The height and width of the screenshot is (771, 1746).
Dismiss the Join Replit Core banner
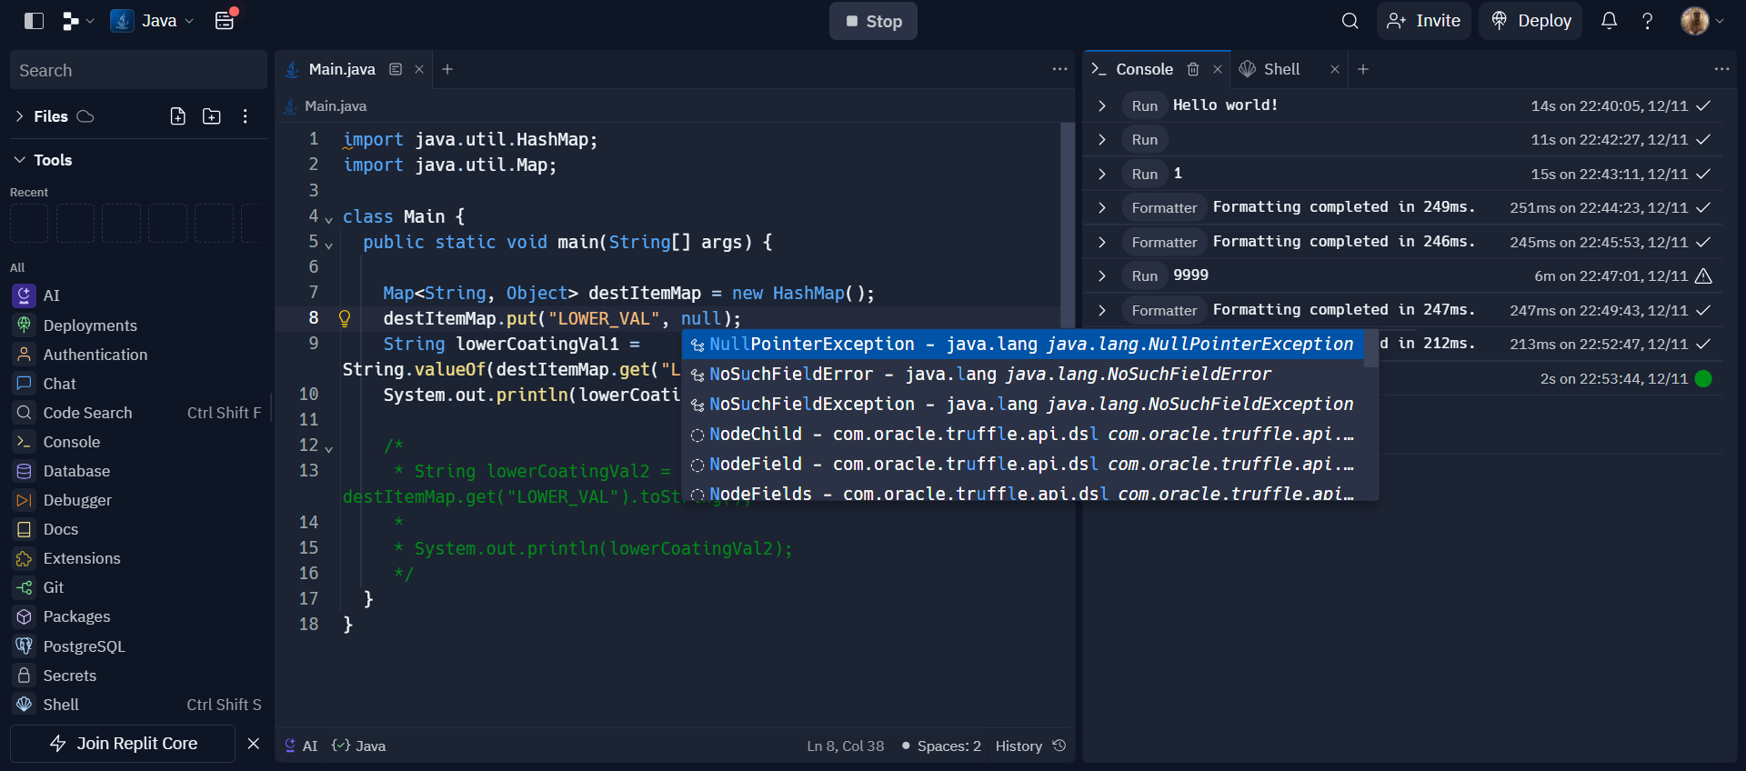point(254,744)
